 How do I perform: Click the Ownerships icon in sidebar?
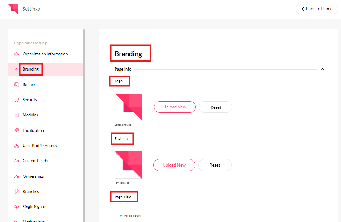click(16, 176)
